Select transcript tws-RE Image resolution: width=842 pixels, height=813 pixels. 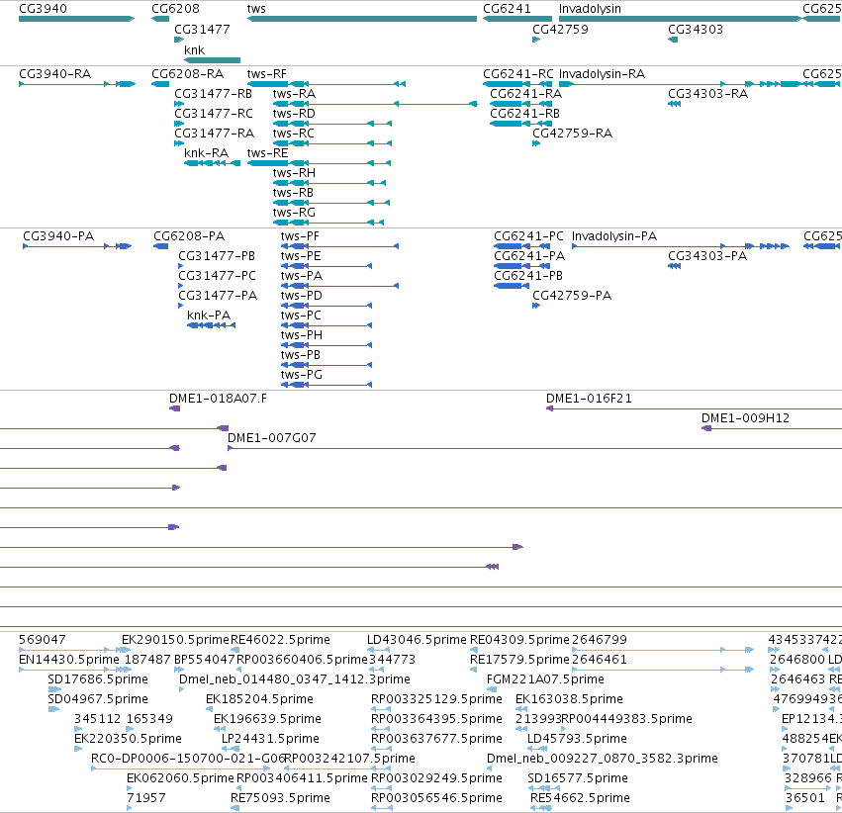tap(319, 163)
